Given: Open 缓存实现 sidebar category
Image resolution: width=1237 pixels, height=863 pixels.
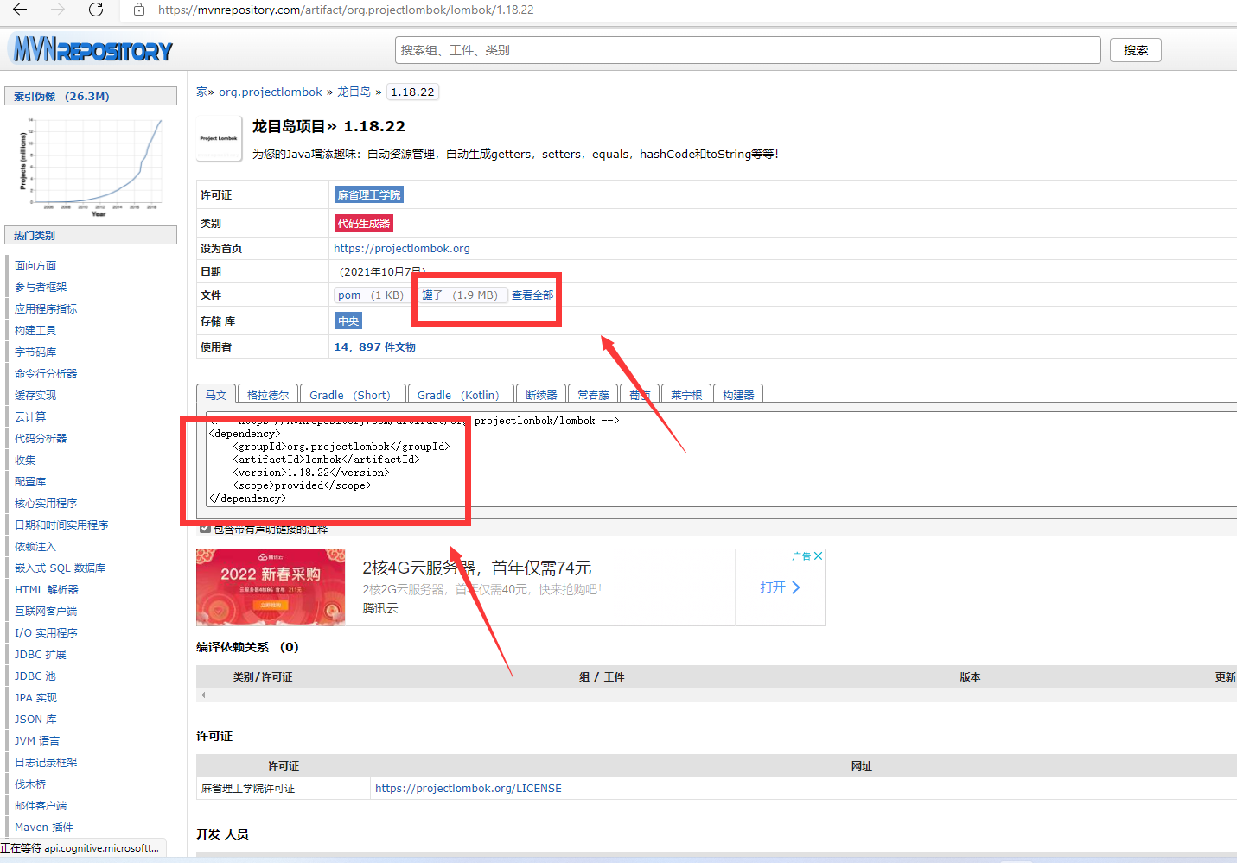Looking at the screenshot, I should (x=35, y=395).
